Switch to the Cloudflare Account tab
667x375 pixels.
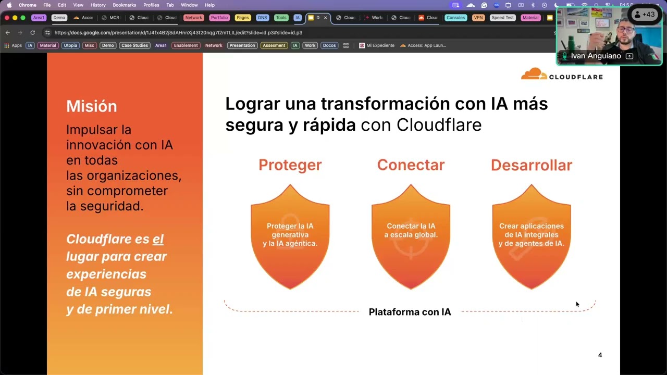(x=83, y=18)
